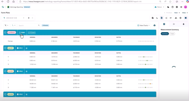Open the pink user avatar menu

click(185, 7)
